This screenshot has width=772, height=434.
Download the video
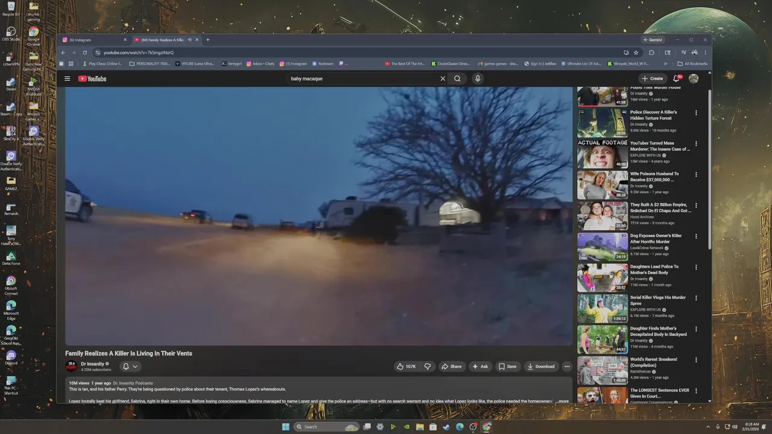540,366
